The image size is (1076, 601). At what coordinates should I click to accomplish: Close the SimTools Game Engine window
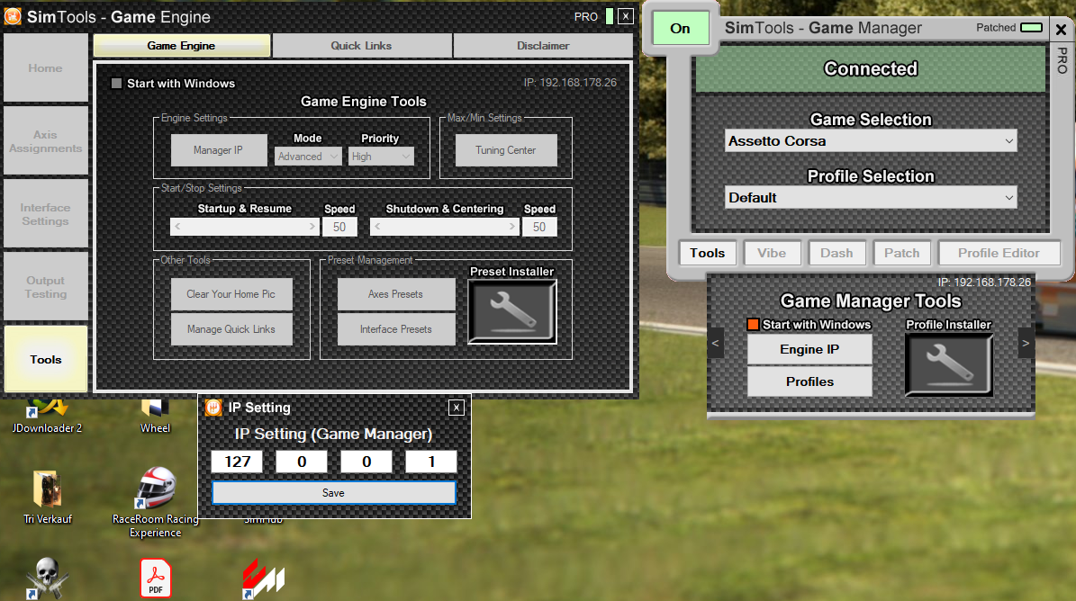pos(626,16)
